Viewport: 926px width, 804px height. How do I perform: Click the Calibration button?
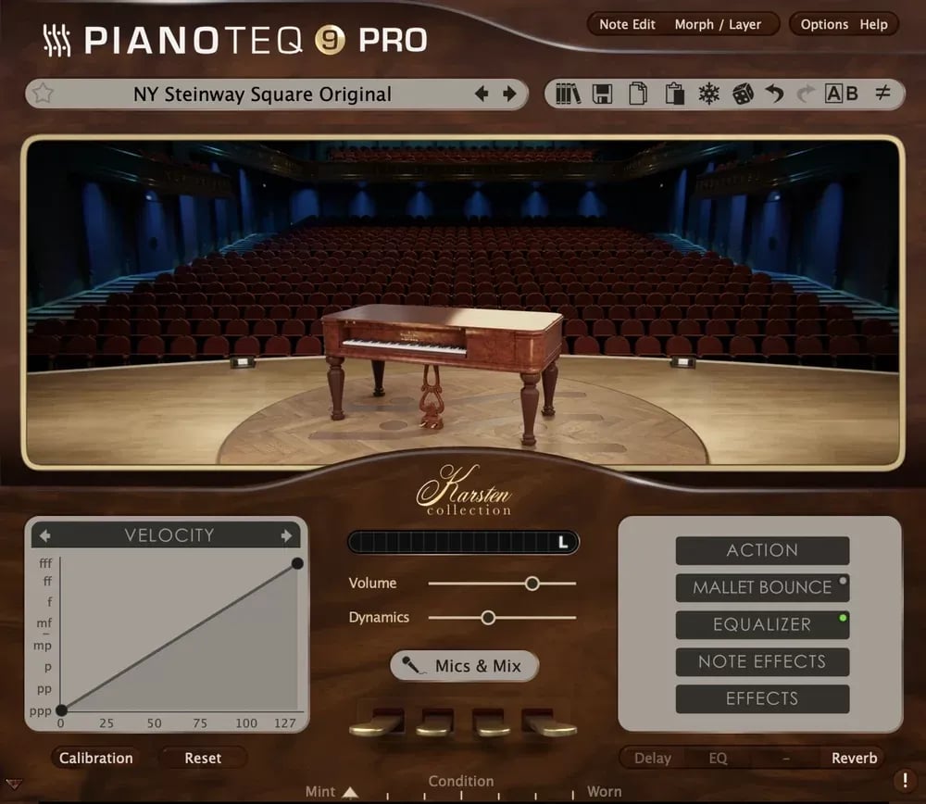95,758
